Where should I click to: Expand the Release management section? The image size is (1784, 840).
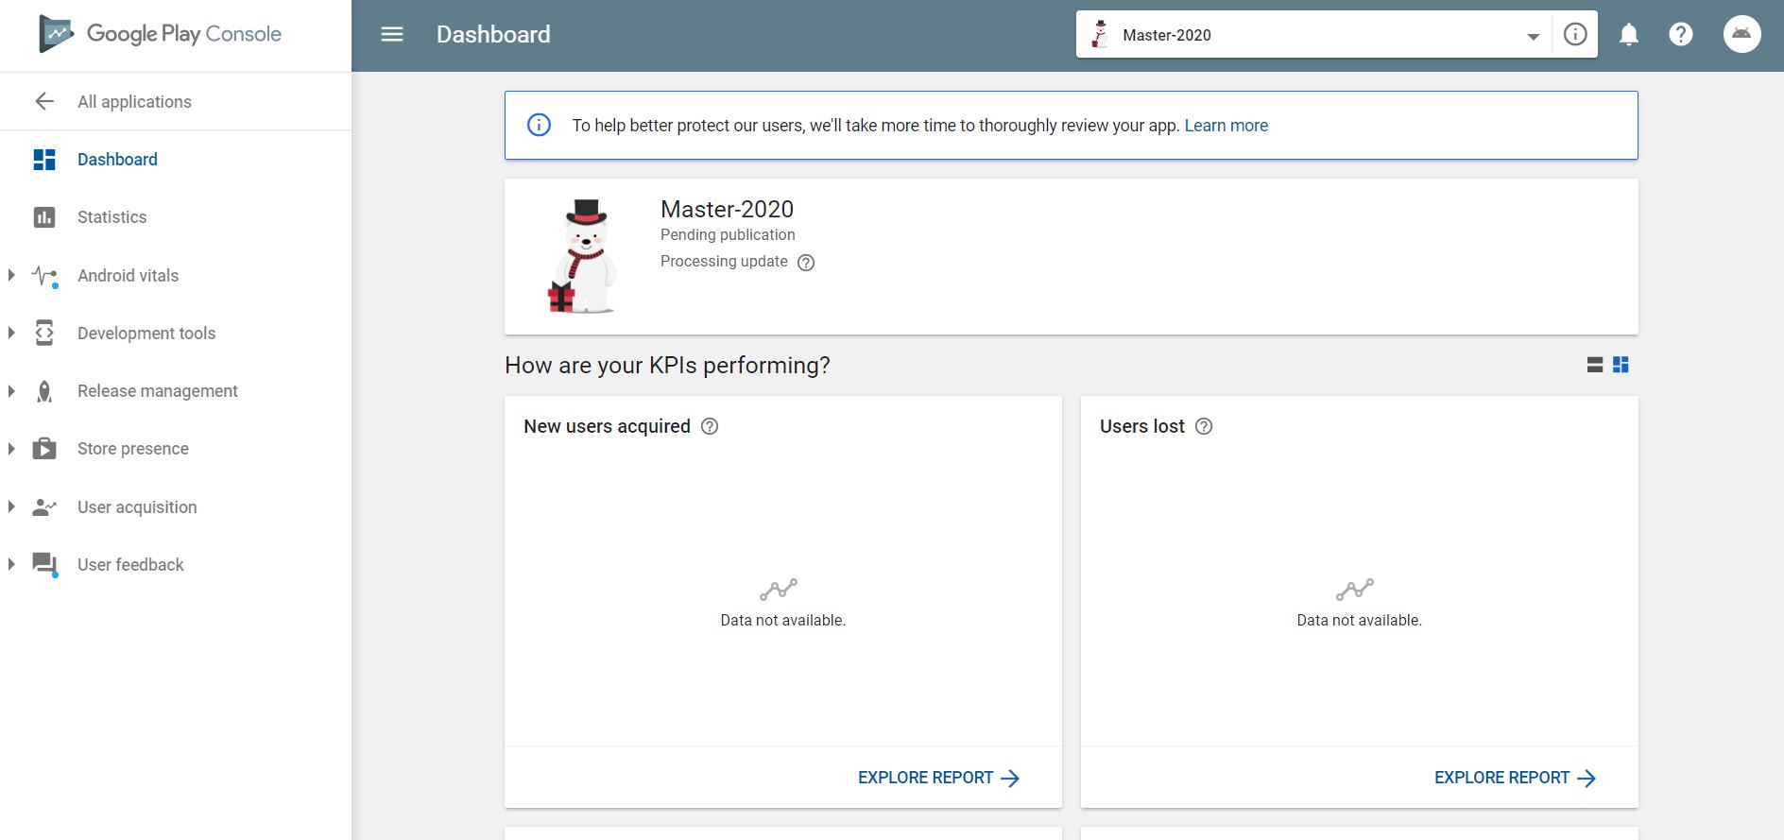coord(11,391)
